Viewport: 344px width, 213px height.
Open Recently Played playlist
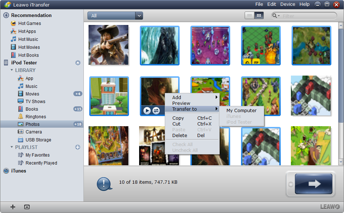(x=41, y=163)
